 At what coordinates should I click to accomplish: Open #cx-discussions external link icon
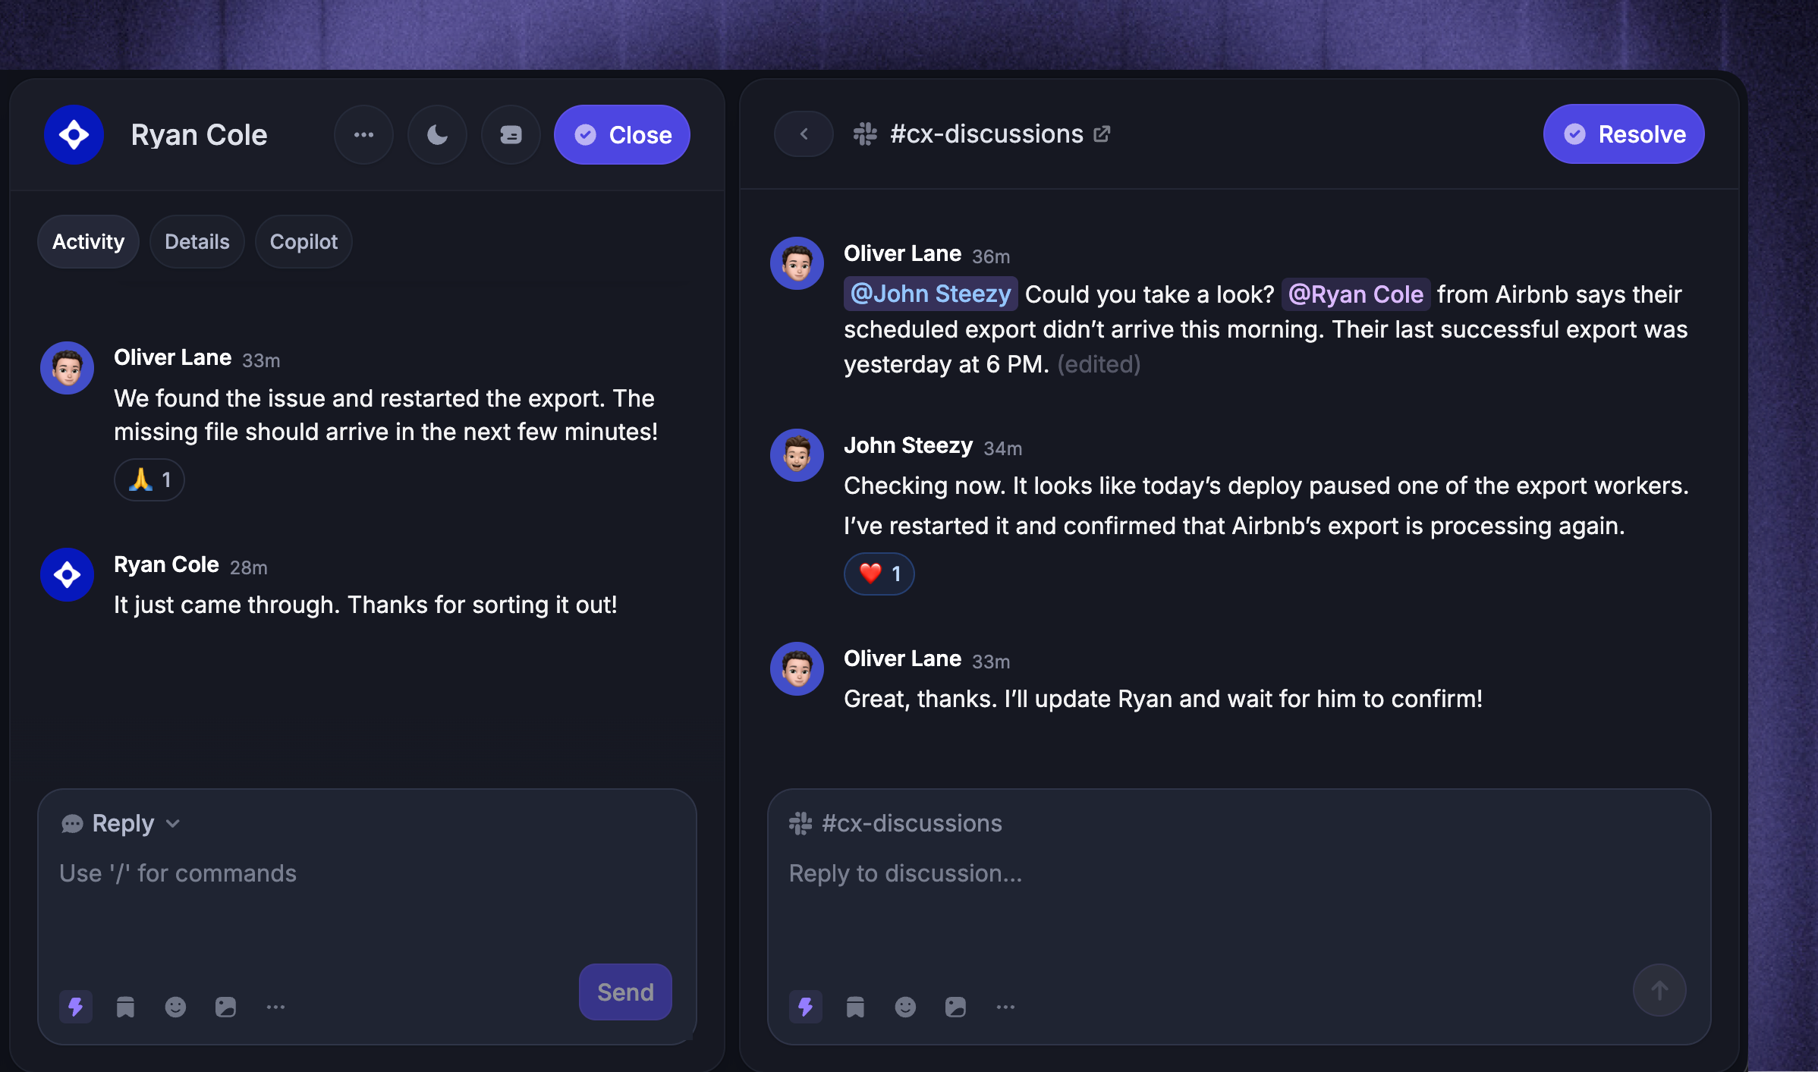(1102, 134)
